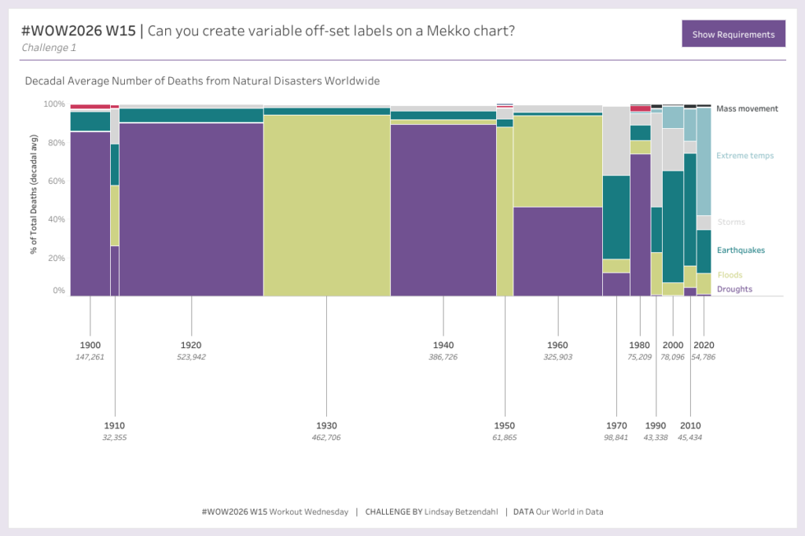
Task: Select the 1900 decade label
Action: click(x=90, y=345)
